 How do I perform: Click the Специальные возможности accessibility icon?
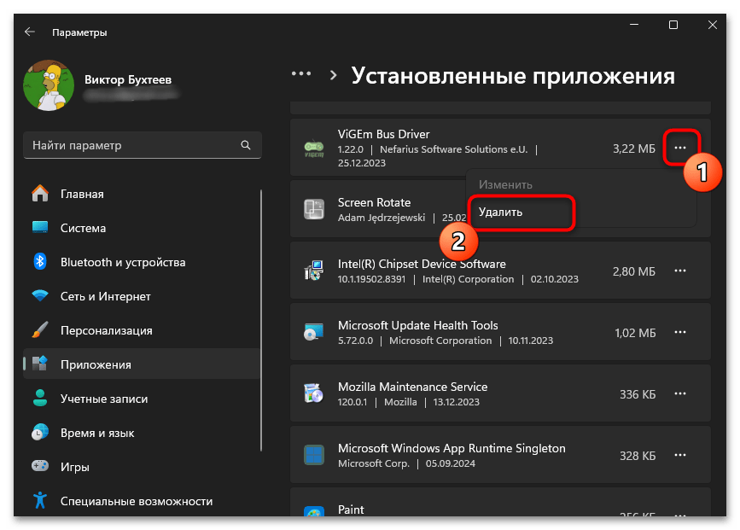click(40, 501)
